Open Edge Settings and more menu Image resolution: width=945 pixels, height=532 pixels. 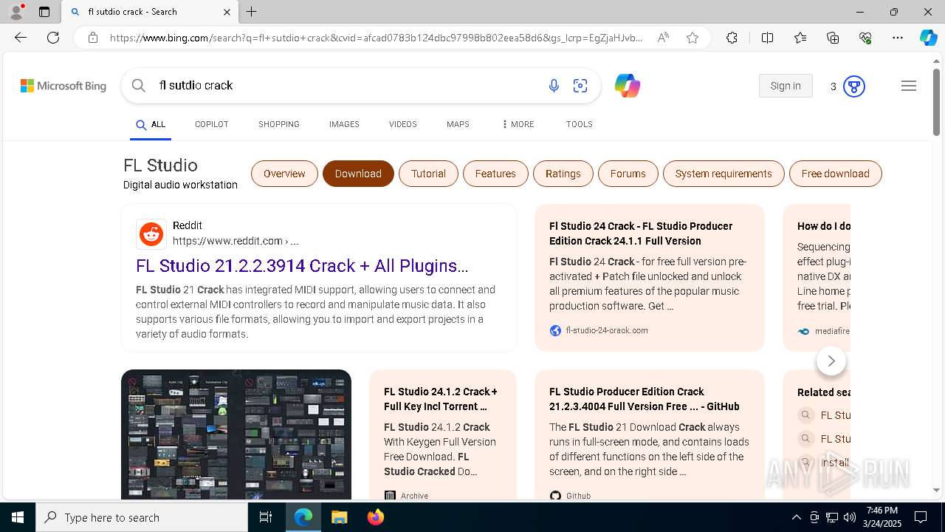(898, 38)
